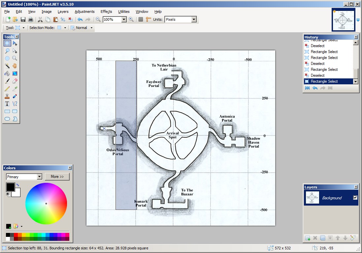The width and height of the screenshot is (362, 253).
Task: Select the highlighted Rectangle Select history entry
Action: pos(329,81)
